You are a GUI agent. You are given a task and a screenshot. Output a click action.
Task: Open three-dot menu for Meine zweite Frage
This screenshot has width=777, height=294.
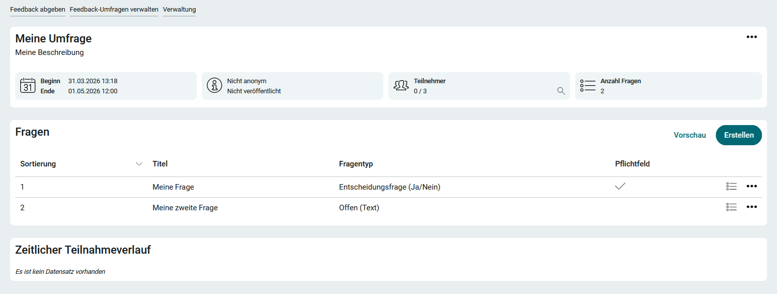tap(752, 207)
